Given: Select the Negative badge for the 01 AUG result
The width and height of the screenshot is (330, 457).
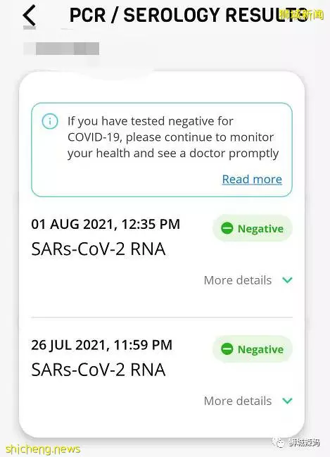Looking at the screenshot, I should click(253, 228).
